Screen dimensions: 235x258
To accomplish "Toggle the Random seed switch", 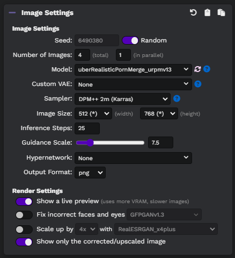I will 130,40.
